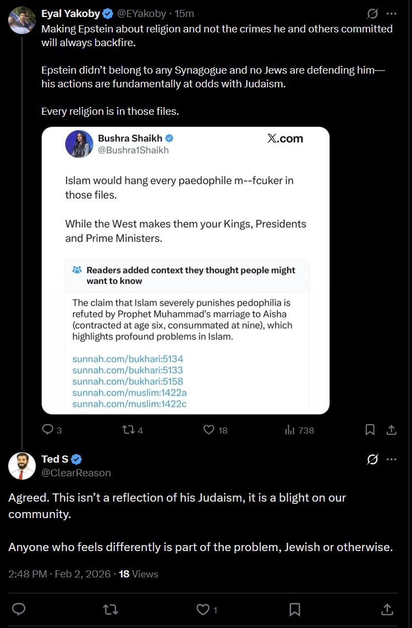Open more options on Eyal Yakoby's post
Viewport: 412px width, 628px height.
(x=391, y=13)
